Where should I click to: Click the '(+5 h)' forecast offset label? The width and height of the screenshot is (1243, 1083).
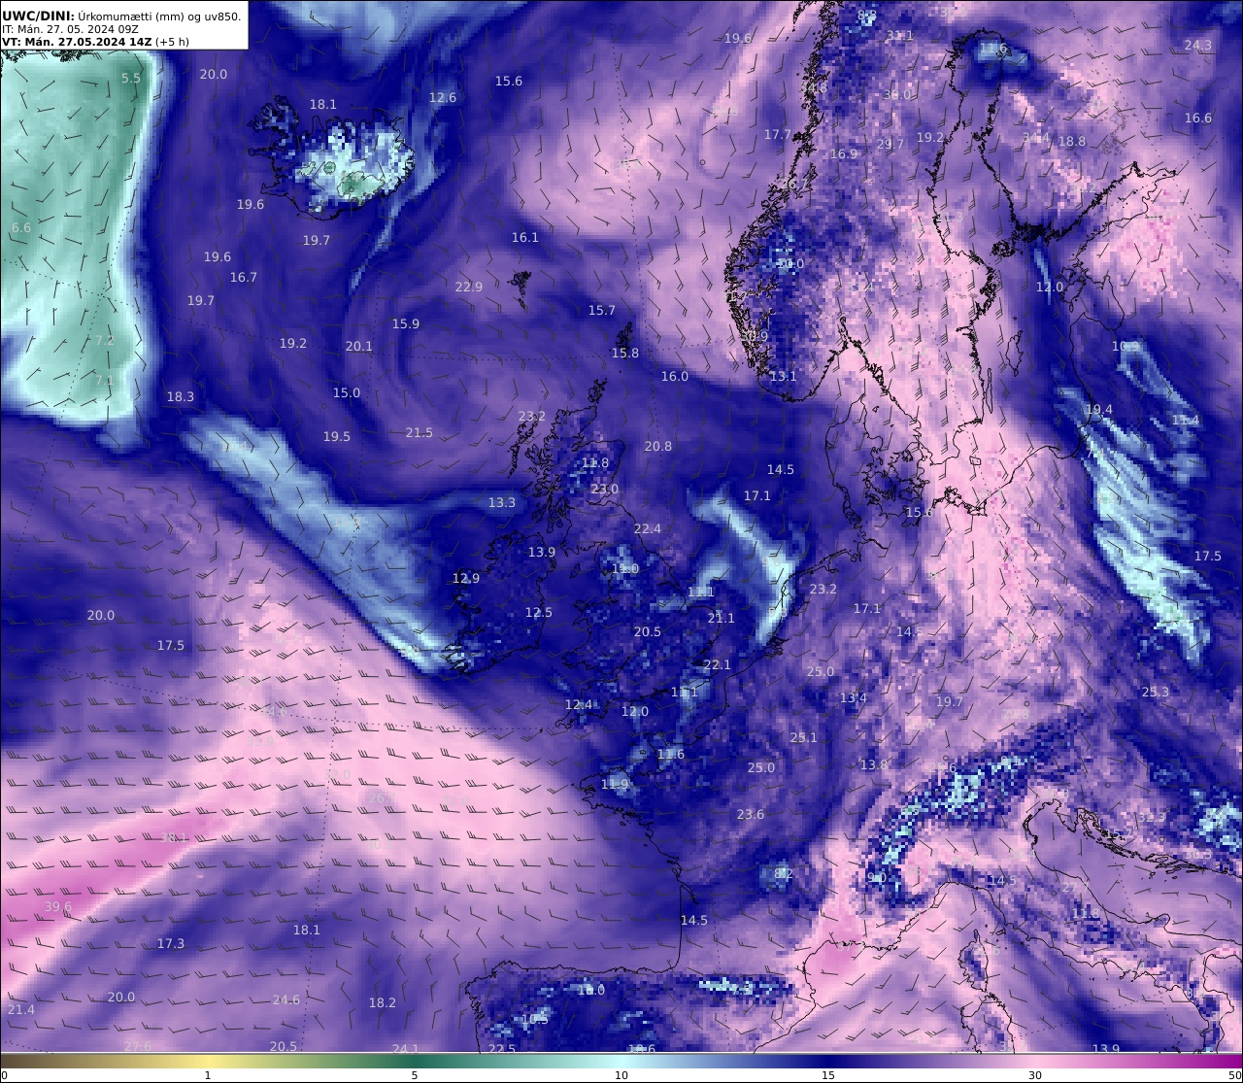[172, 42]
